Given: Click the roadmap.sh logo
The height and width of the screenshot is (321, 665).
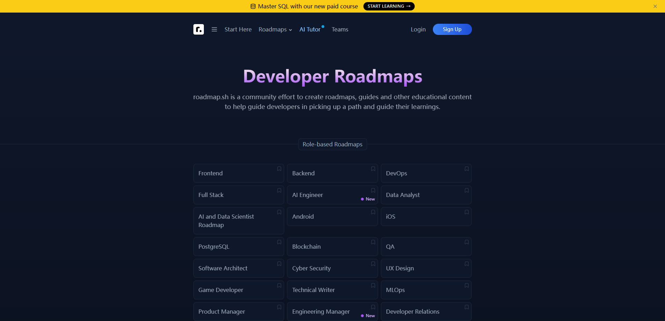Looking at the screenshot, I should click(198, 29).
